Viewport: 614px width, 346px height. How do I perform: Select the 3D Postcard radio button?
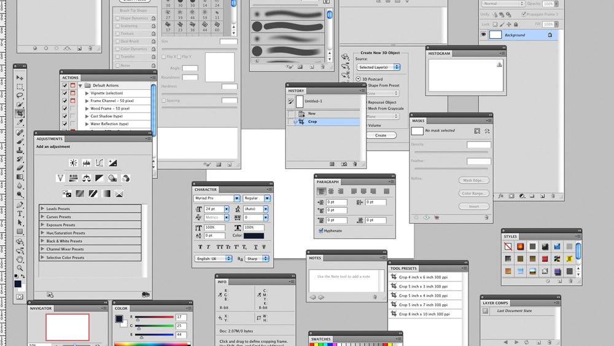click(358, 79)
